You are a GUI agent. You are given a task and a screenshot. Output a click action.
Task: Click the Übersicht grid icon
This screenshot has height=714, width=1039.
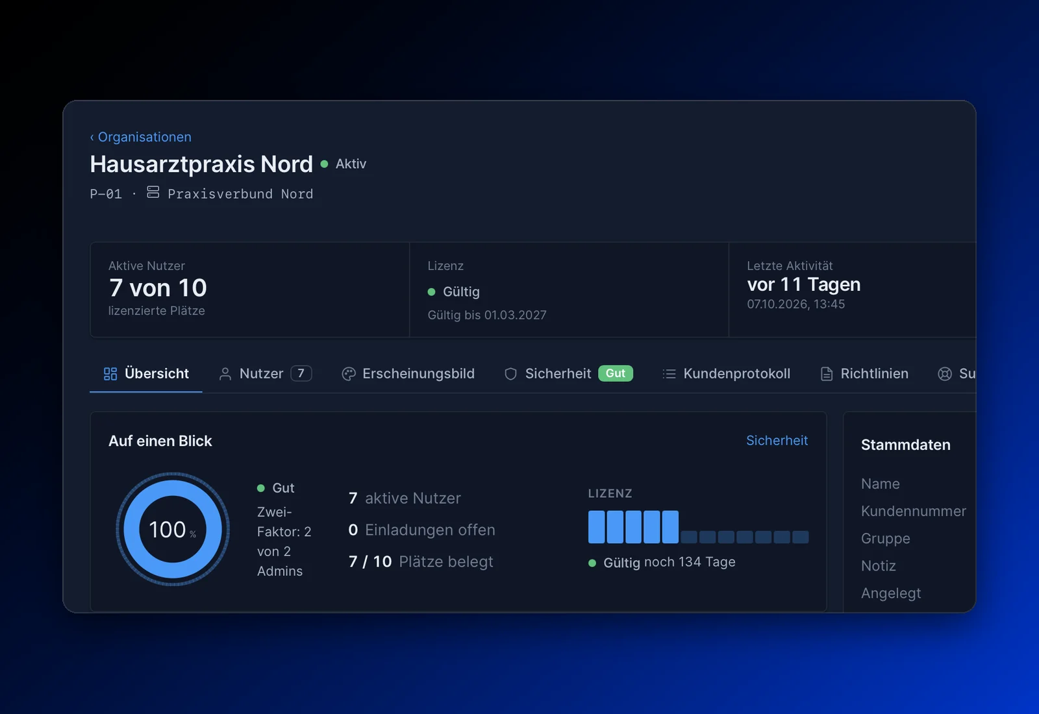point(110,374)
